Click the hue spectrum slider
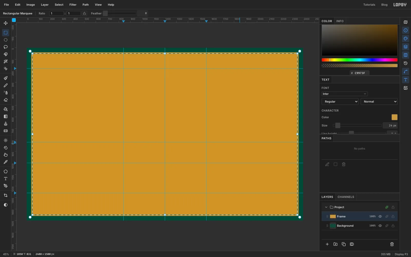The width and height of the screenshot is (411, 257). (360, 60)
